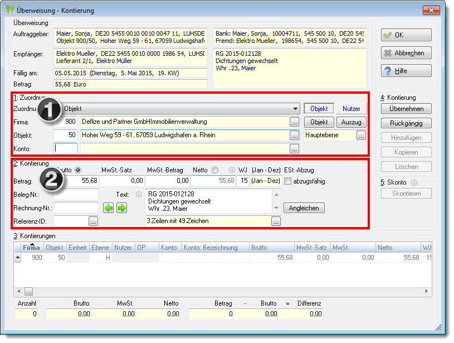
Task: Switch to the Nutzer tab
Action: (351, 109)
